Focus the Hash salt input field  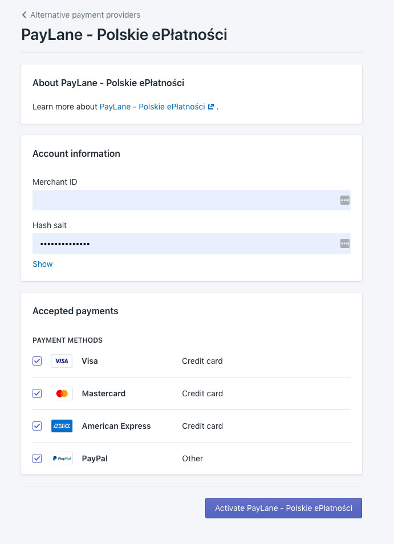pos(192,243)
